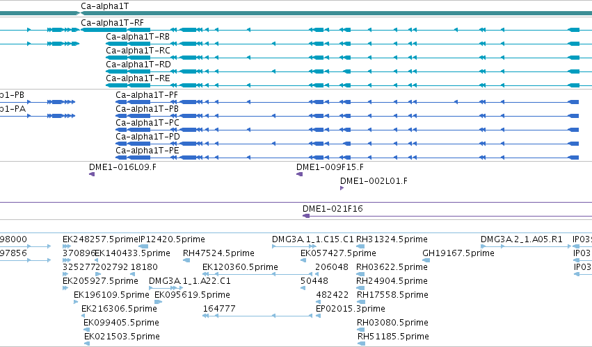This screenshot has width=592, height=347.
Task: Select the Ca-alpha1T-PF protein label
Action: click(x=147, y=95)
